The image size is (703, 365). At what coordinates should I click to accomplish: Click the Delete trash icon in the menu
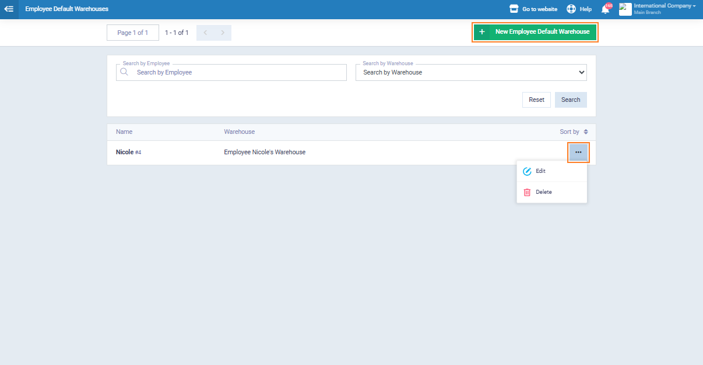pyautogui.click(x=527, y=192)
